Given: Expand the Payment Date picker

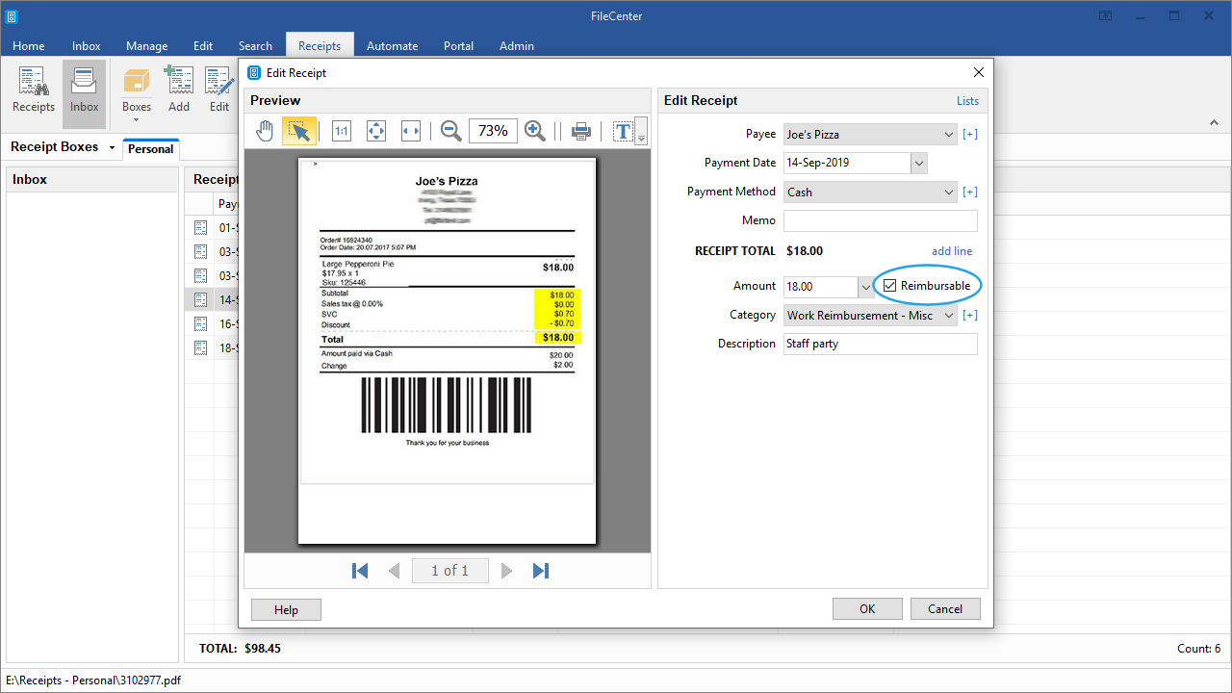Looking at the screenshot, I should 918,164.
